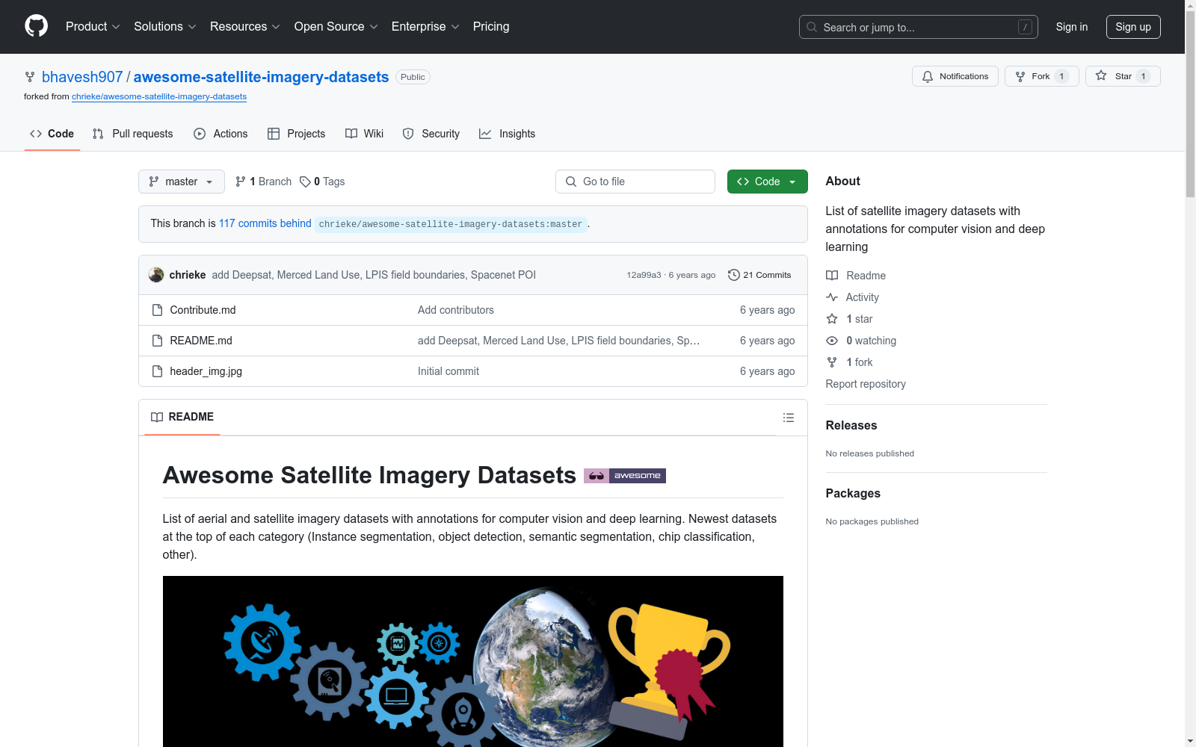Screen dimensions: 1196x747
Task: Expand the master branch dropdown
Action: coord(181,182)
